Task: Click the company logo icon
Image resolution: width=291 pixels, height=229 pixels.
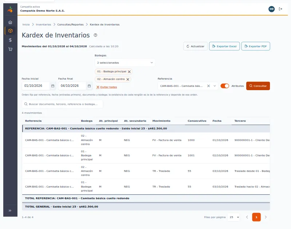Action: pyautogui.click(x=11, y=9)
